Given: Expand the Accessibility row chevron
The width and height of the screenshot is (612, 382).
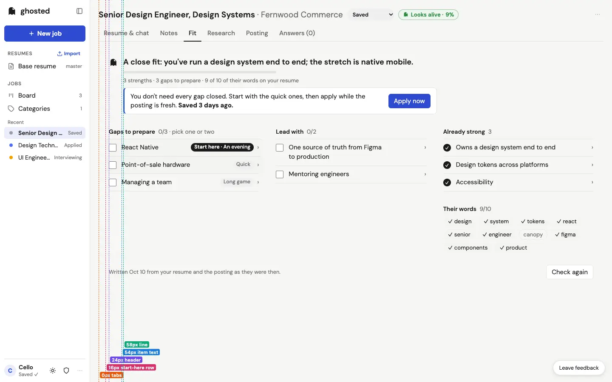Looking at the screenshot, I should 592,182.
